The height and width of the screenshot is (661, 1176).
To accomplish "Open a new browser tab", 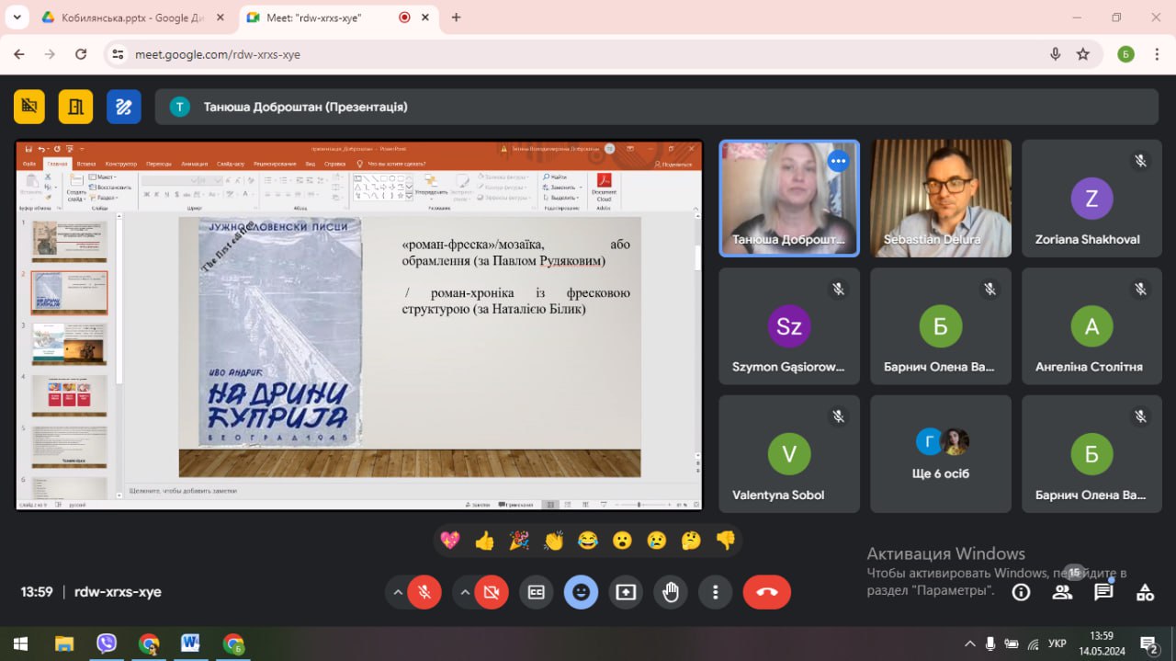I will tap(456, 17).
